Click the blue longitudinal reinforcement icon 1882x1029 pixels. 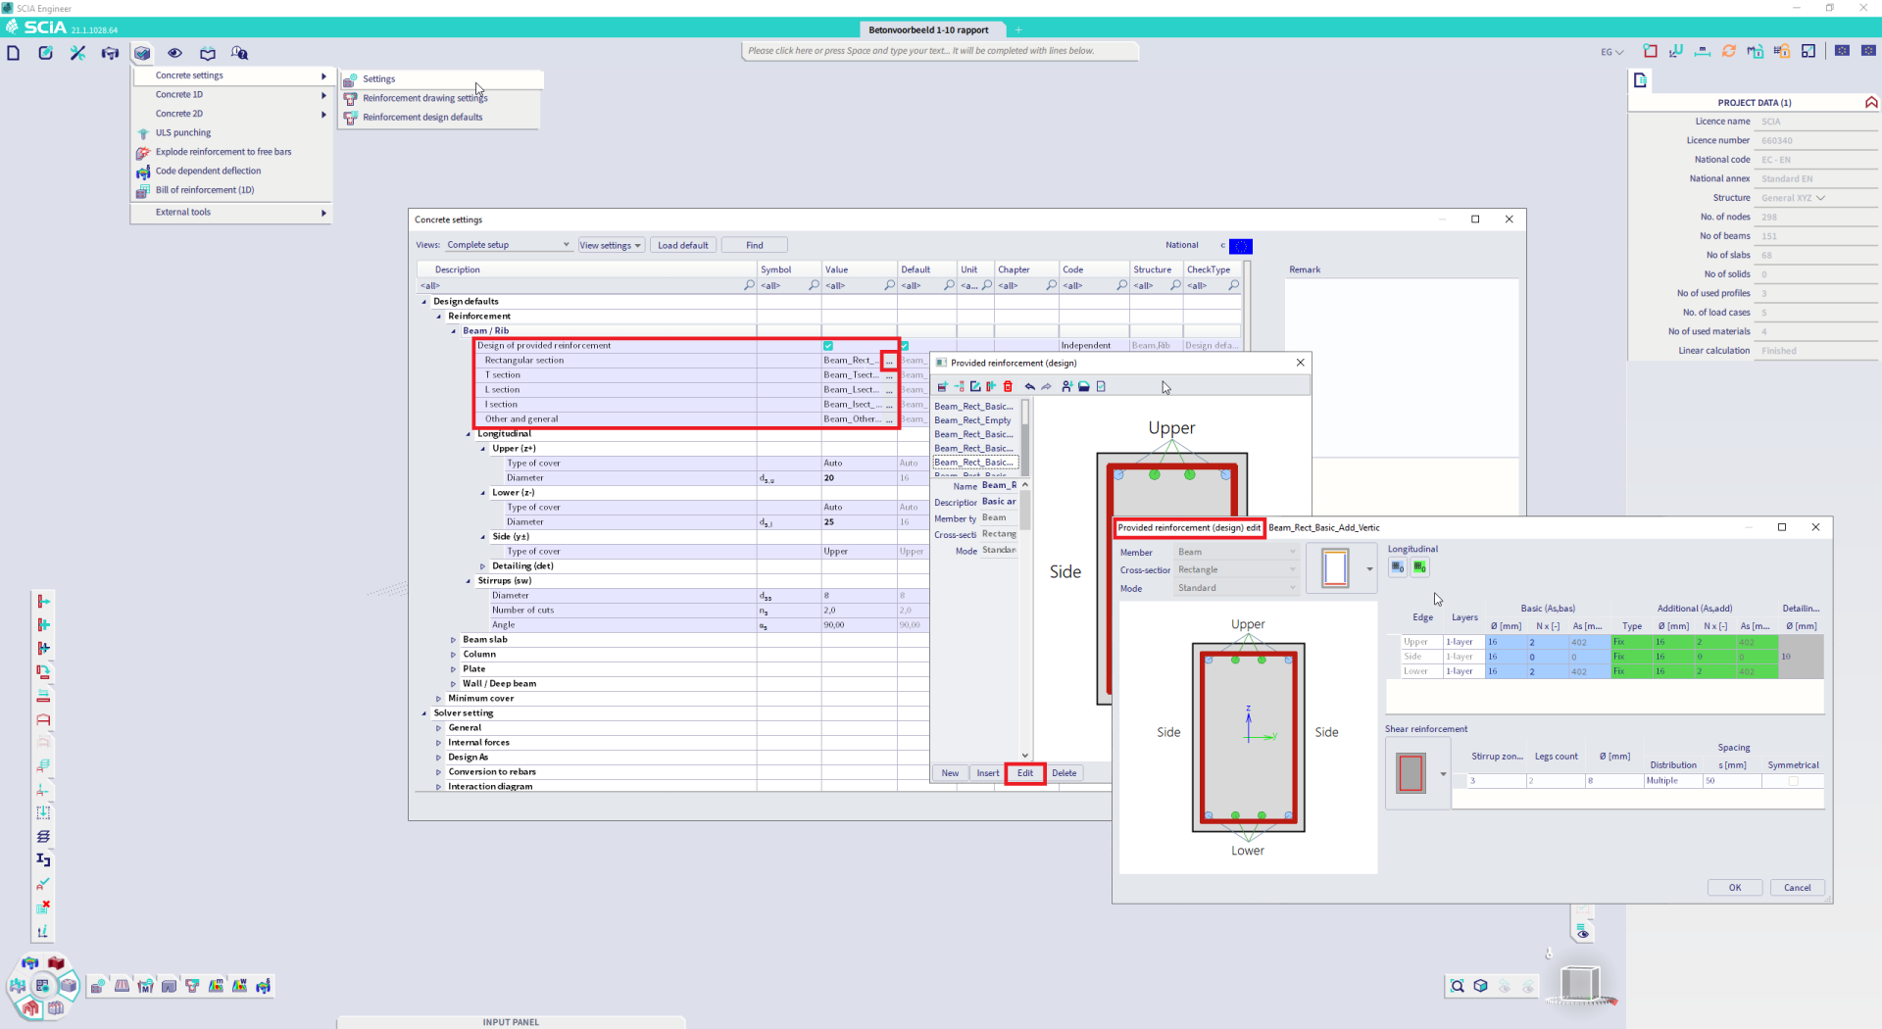point(1398,567)
